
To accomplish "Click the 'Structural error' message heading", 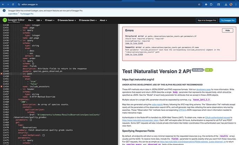I will [134, 36].
